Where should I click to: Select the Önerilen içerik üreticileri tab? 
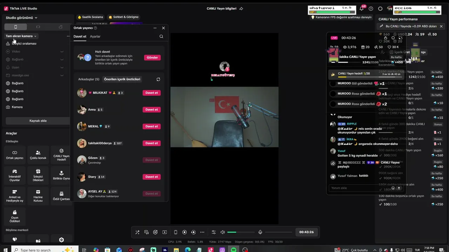click(122, 79)
